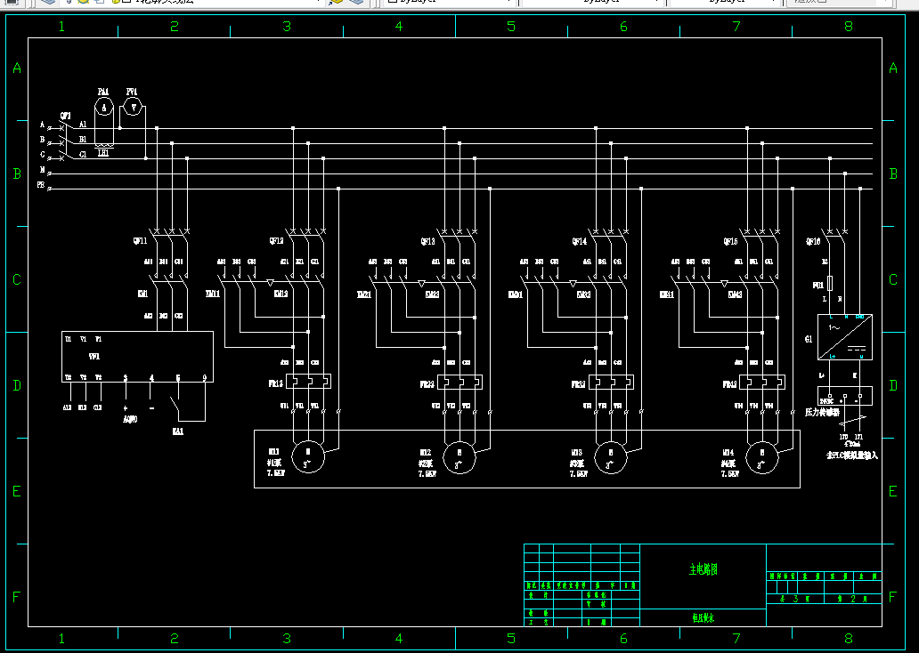Click the C1 phase wire label
This screenshot has height=653, width=919.
83,155
